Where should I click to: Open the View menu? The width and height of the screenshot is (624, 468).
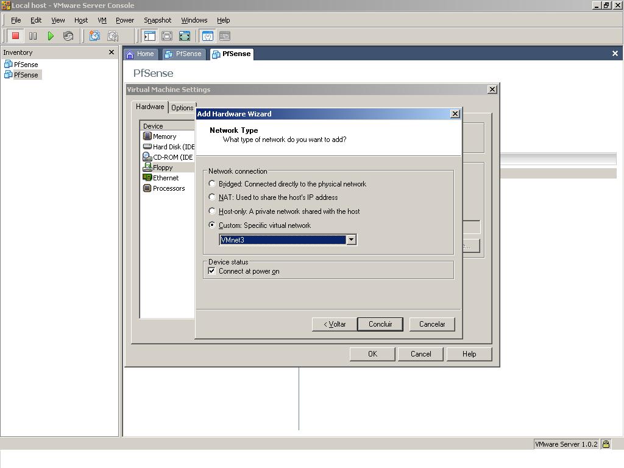(58, 20)
